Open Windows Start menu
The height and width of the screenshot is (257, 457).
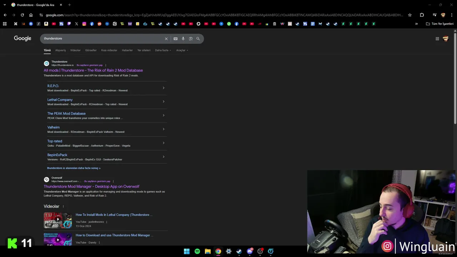pos(186,251)
